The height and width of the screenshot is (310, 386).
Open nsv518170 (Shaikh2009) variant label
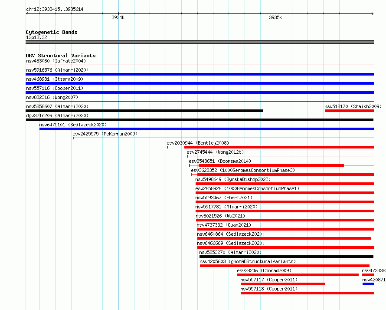point(353,106)
